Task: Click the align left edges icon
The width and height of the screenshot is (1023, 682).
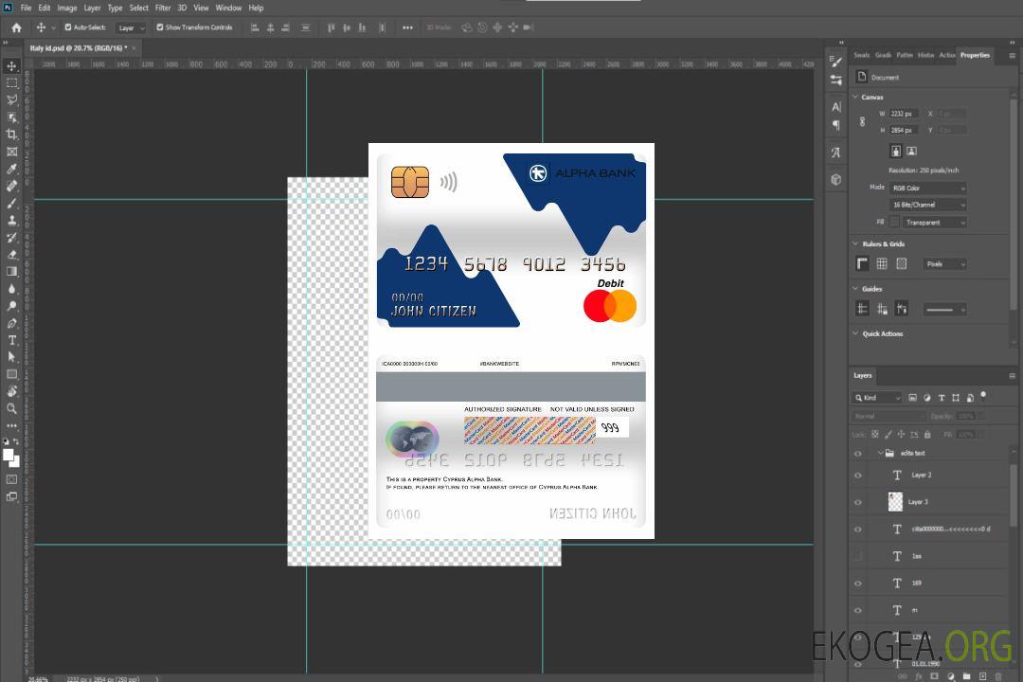Action: point(255,27)
